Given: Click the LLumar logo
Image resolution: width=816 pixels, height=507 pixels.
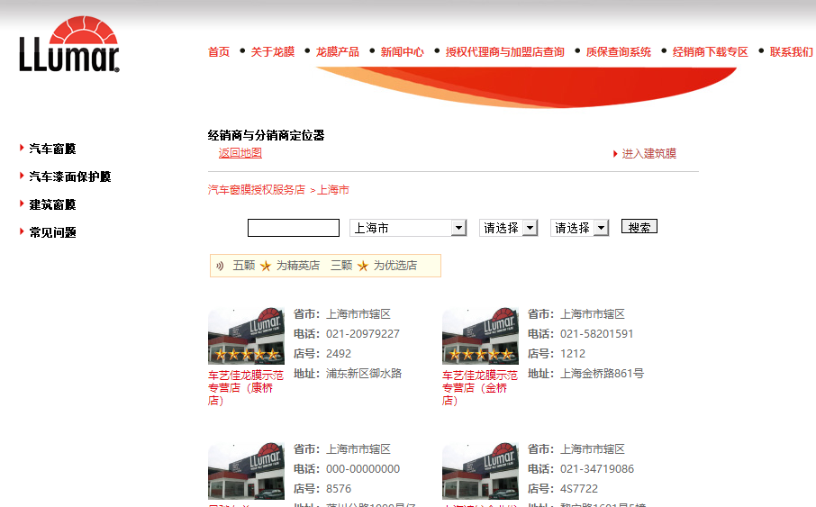Looking at the screenshot, I should [69, 44].
